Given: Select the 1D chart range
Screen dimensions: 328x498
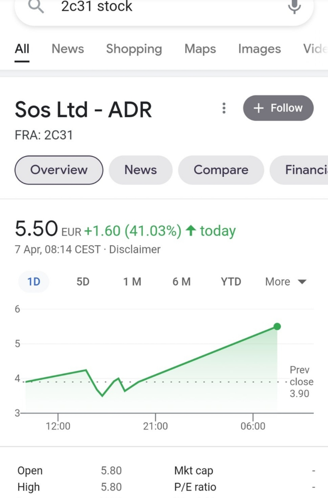Looking at the screenshot, I should pos(34,282).
